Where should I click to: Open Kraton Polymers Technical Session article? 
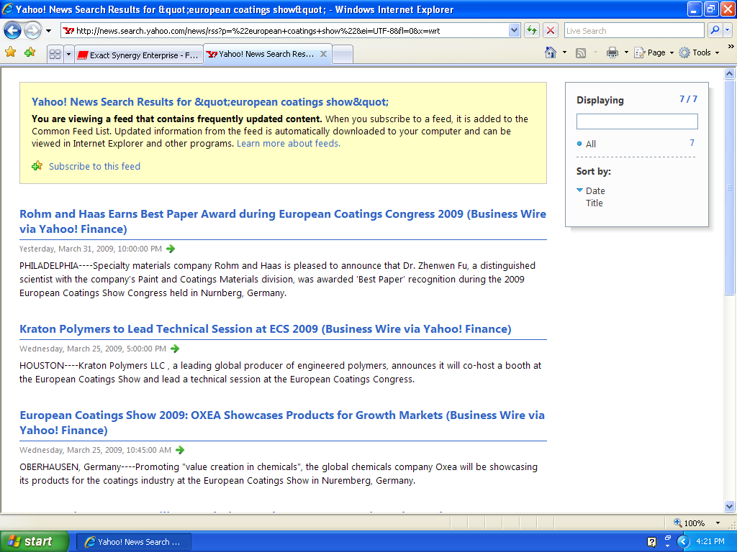[266, 329]
